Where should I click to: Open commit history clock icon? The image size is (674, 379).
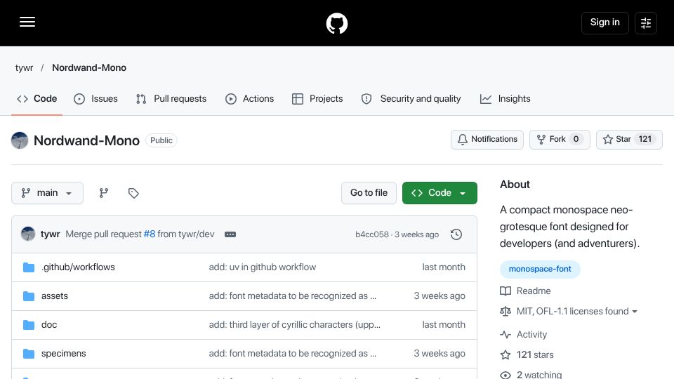(x=456, y=234)
